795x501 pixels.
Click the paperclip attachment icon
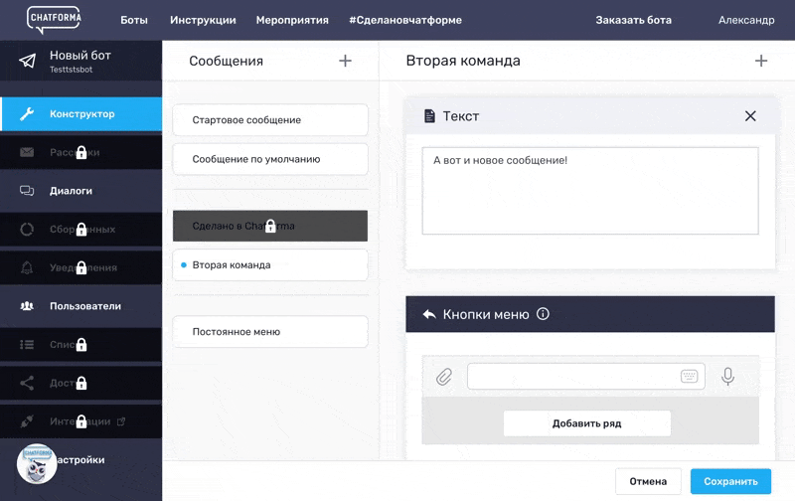point(444,377)
